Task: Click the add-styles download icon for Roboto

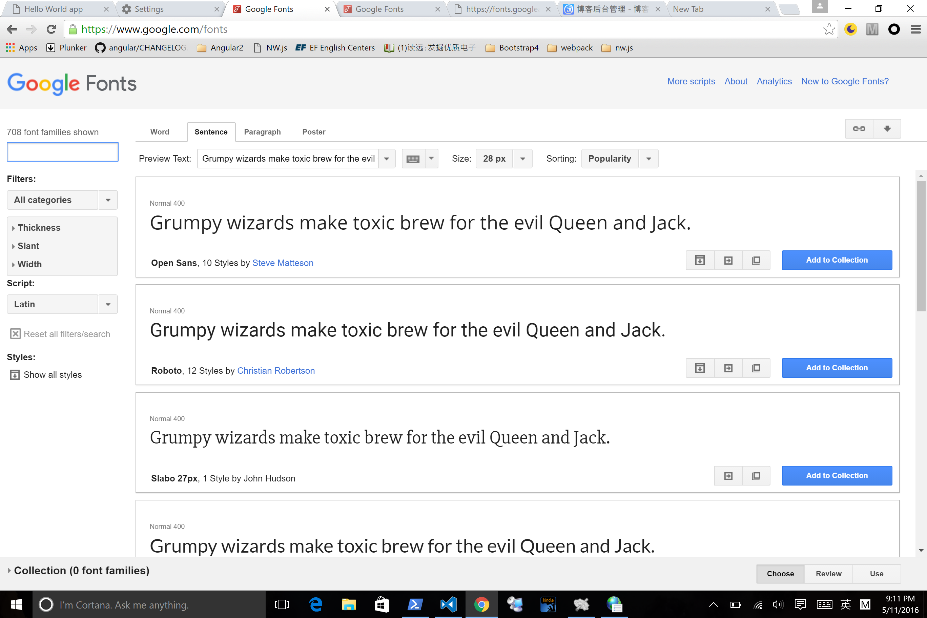Action: [700, 368]
